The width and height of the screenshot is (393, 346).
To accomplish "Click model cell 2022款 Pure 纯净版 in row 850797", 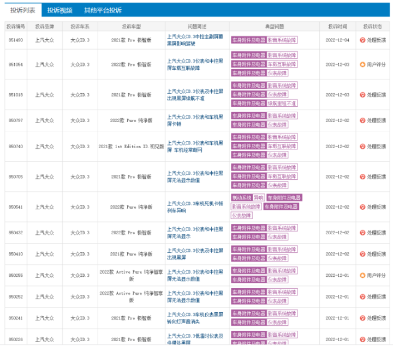I will 132,120.
